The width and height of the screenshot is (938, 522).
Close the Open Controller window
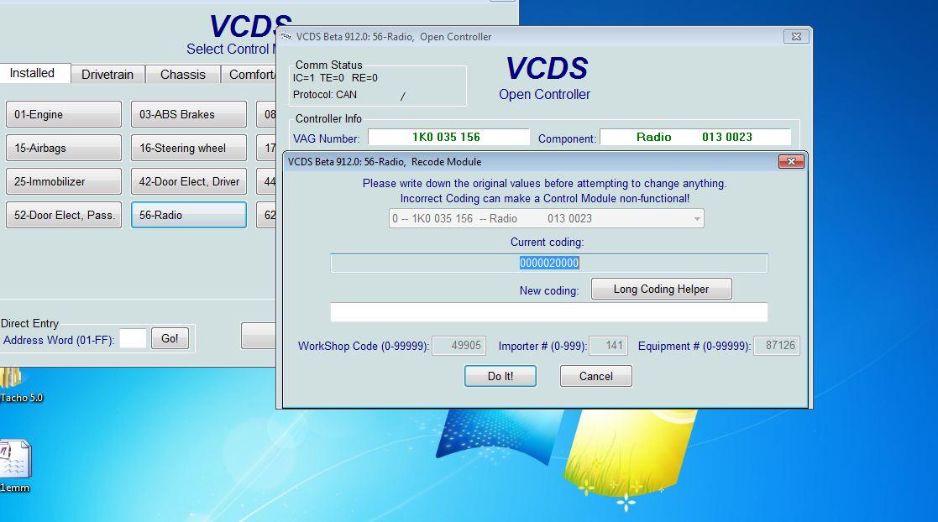[796, 36]
